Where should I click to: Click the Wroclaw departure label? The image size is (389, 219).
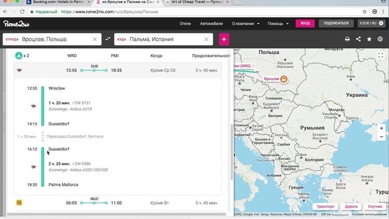[x=57, y=88]
